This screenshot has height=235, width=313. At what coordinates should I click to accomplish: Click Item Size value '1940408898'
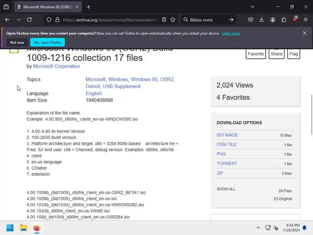[x=99, y=100]
